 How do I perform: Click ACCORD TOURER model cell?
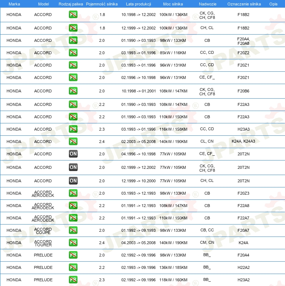click(43, 243)
